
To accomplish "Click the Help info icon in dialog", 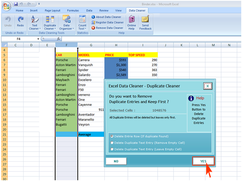I will tap(191, 98).
